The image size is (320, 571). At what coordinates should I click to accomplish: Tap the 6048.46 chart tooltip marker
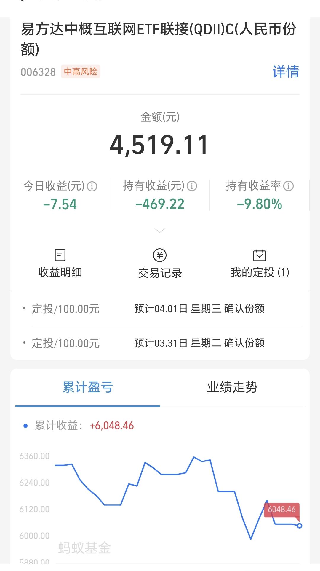(282, 510)
